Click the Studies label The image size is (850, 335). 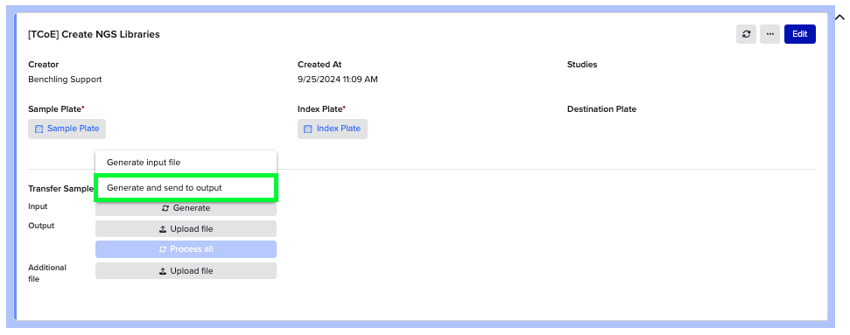tap(582, 65)
